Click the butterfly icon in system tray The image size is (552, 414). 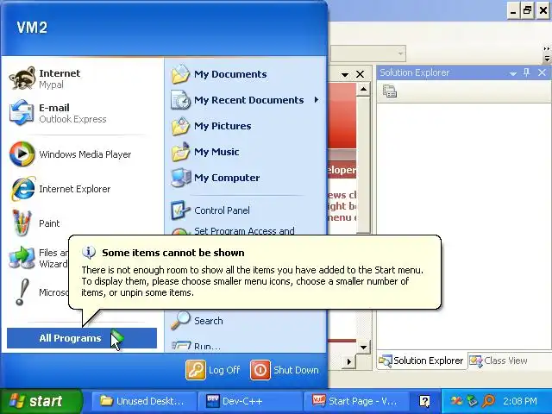coord(456,401)
